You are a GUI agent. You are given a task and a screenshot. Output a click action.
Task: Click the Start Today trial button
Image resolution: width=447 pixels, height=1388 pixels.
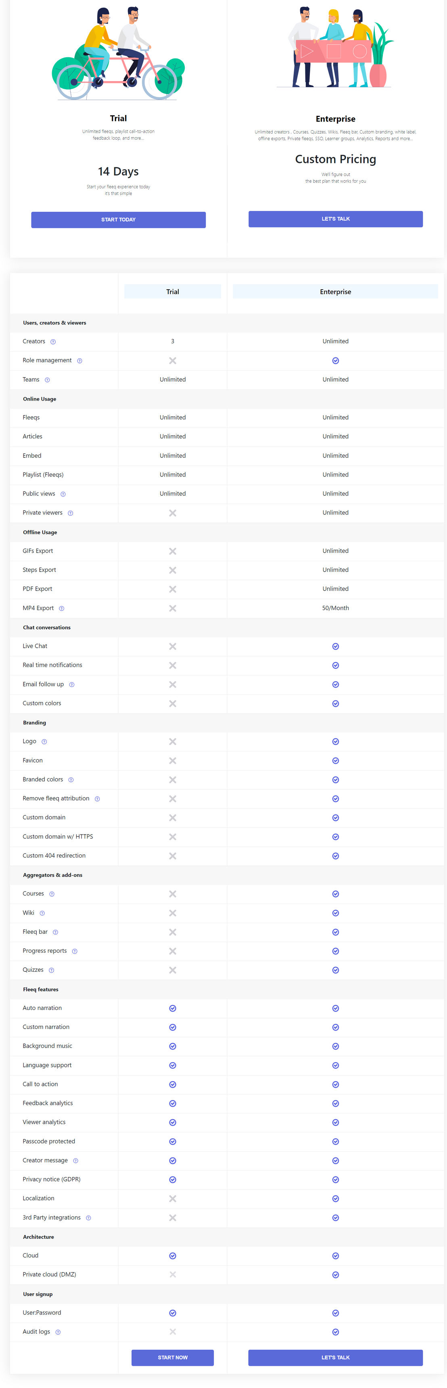point(119,220)
